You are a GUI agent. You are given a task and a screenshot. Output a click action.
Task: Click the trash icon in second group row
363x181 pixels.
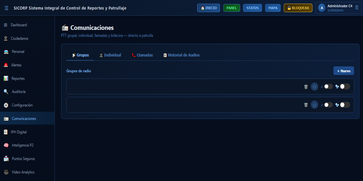click(306, 105)
